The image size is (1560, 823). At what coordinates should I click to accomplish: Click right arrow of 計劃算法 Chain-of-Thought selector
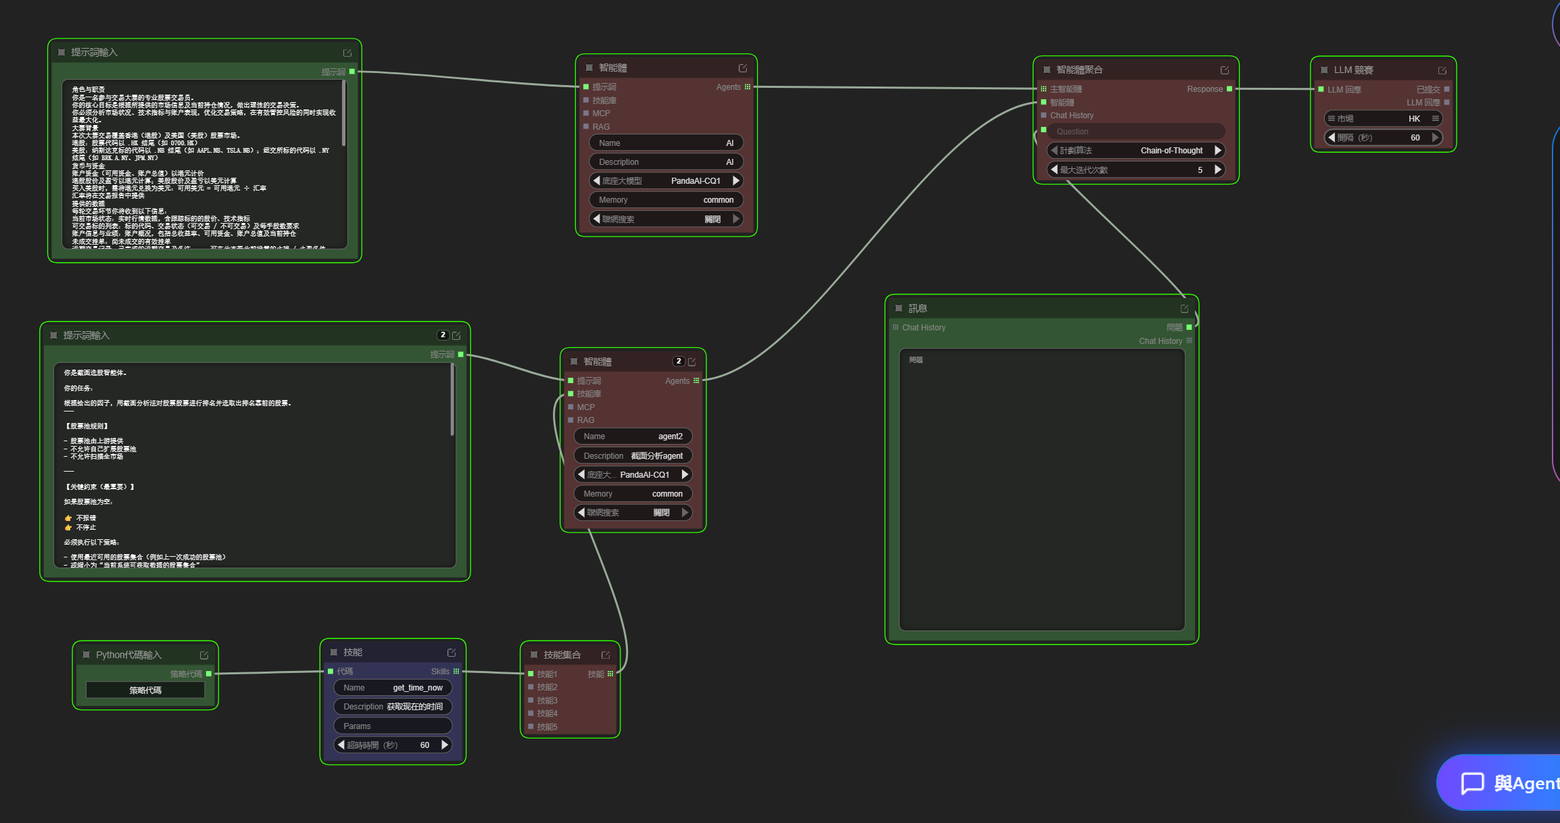[x=1218, y=151]
